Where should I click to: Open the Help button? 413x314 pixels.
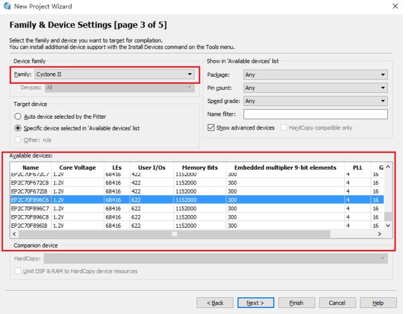click(x=378, y=303)
